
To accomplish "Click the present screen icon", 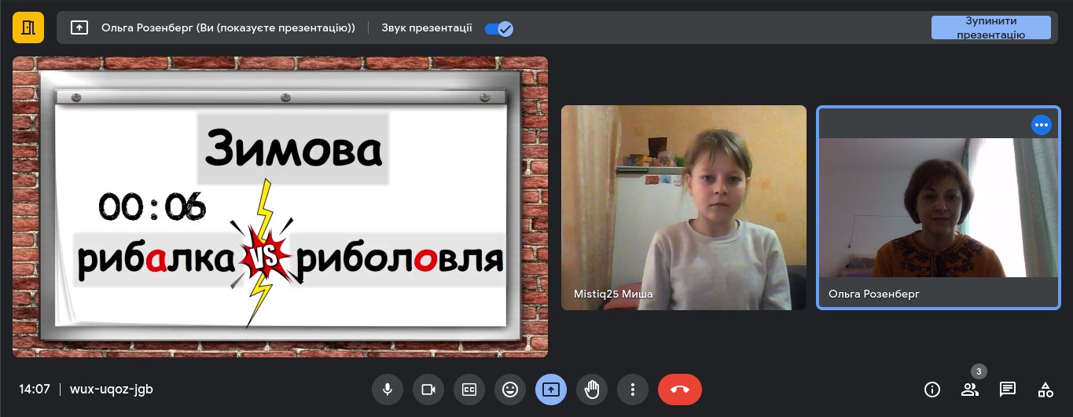I will [551, 390].
